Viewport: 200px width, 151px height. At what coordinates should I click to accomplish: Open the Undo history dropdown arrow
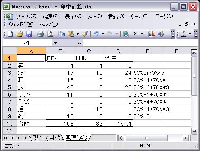pyautogui.click(x=103, y=34)
